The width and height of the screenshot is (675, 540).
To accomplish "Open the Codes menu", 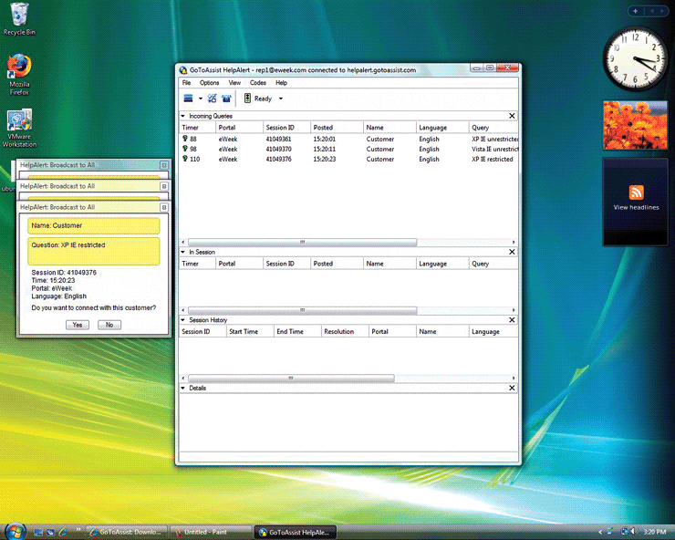I will (x=258, y=83).
